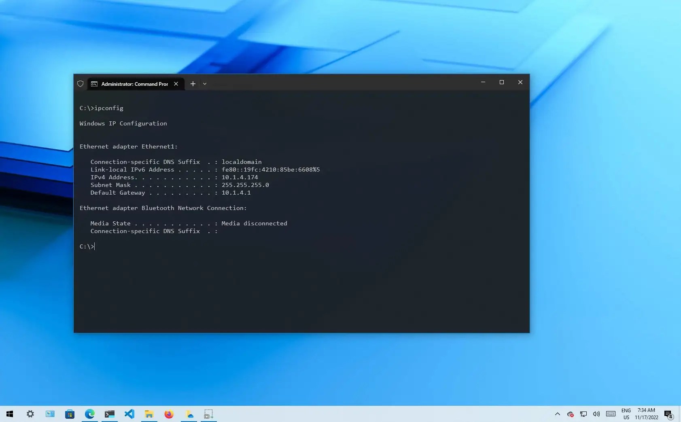
Task: Open Microsoft Store from the taskbar
Action: 70,414
